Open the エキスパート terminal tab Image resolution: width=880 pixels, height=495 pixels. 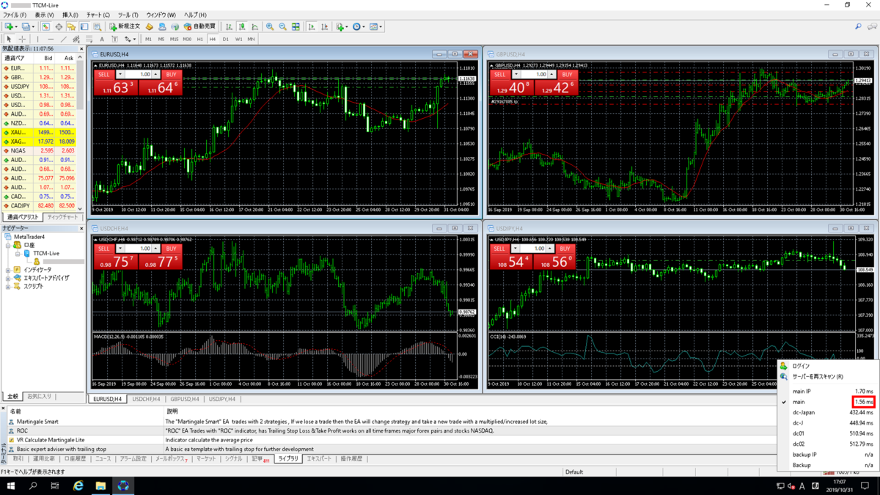[x=319, y=458]
